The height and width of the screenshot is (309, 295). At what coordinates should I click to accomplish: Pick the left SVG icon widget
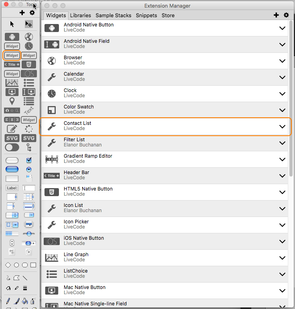point(12,138)
